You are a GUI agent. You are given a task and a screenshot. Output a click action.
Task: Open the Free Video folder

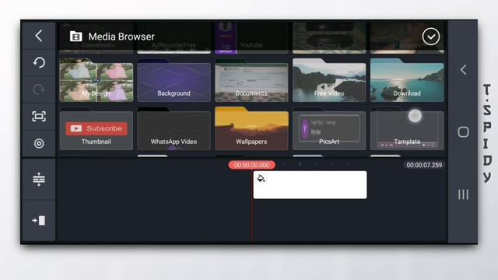[x=329, y=80]
